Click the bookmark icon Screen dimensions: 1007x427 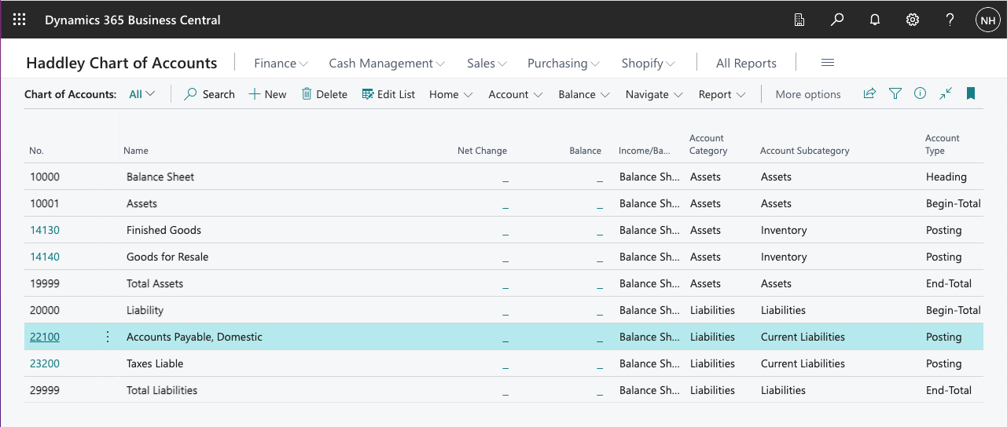coord(971,93)
